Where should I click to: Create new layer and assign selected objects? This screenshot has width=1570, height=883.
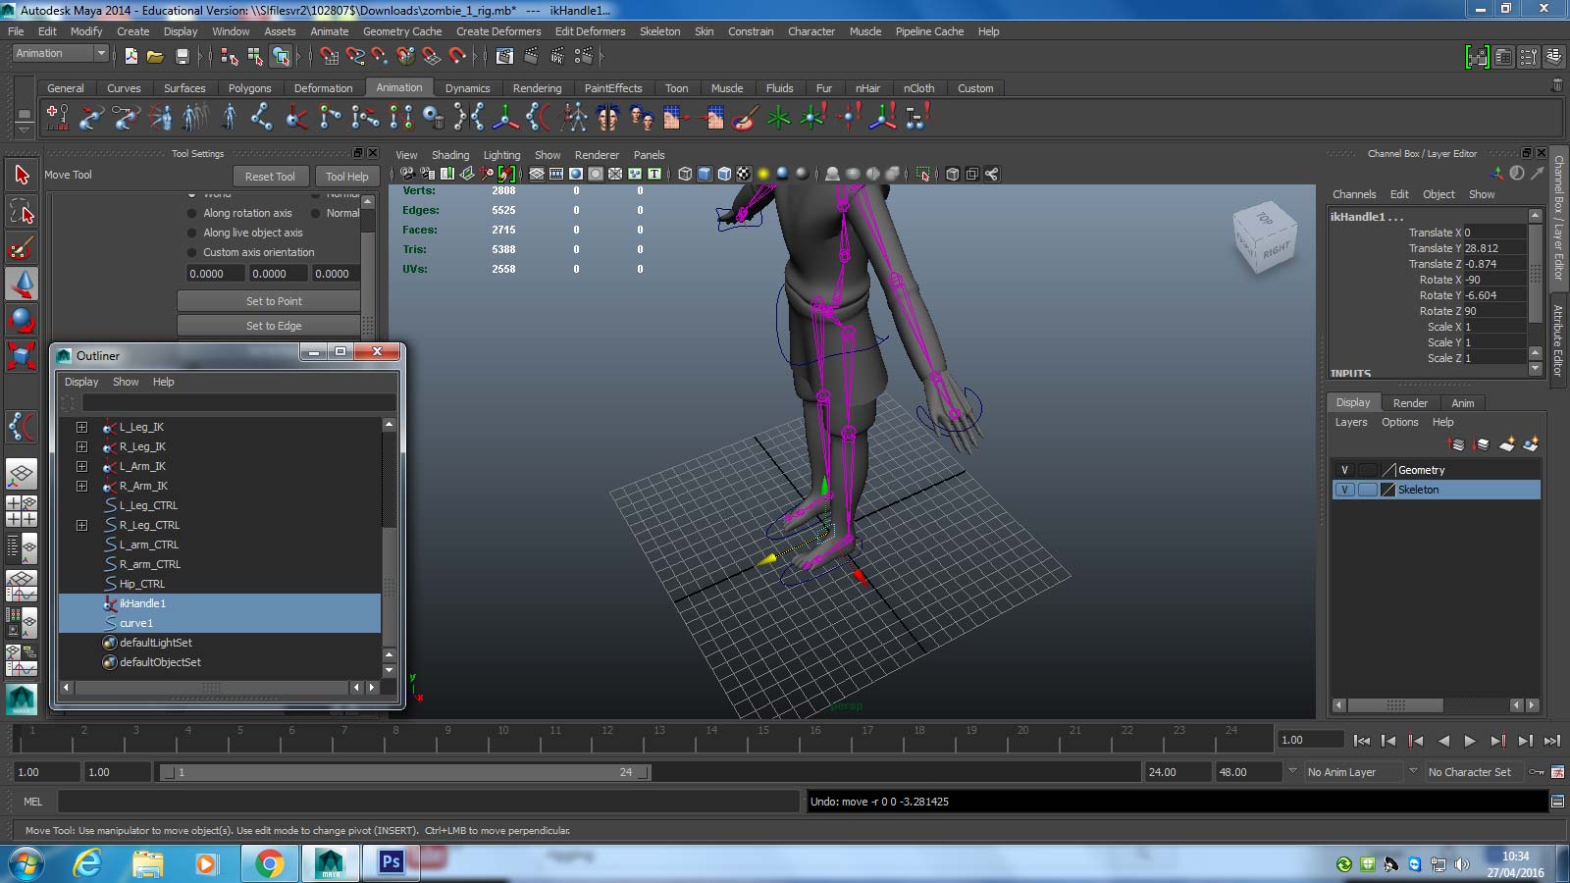click(1530, 444)
